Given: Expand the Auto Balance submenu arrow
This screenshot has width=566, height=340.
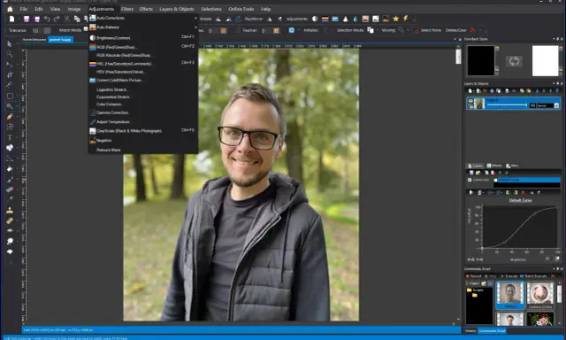Looking at the screenshot, I should [x=195, y=27].
